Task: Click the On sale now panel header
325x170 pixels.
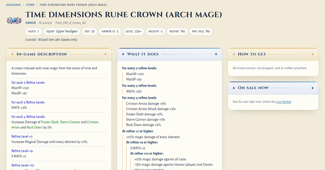Action: click(x=273, y=88)
